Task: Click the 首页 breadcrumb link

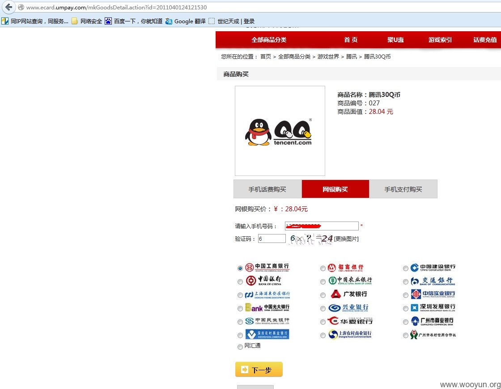Action: 266,56
